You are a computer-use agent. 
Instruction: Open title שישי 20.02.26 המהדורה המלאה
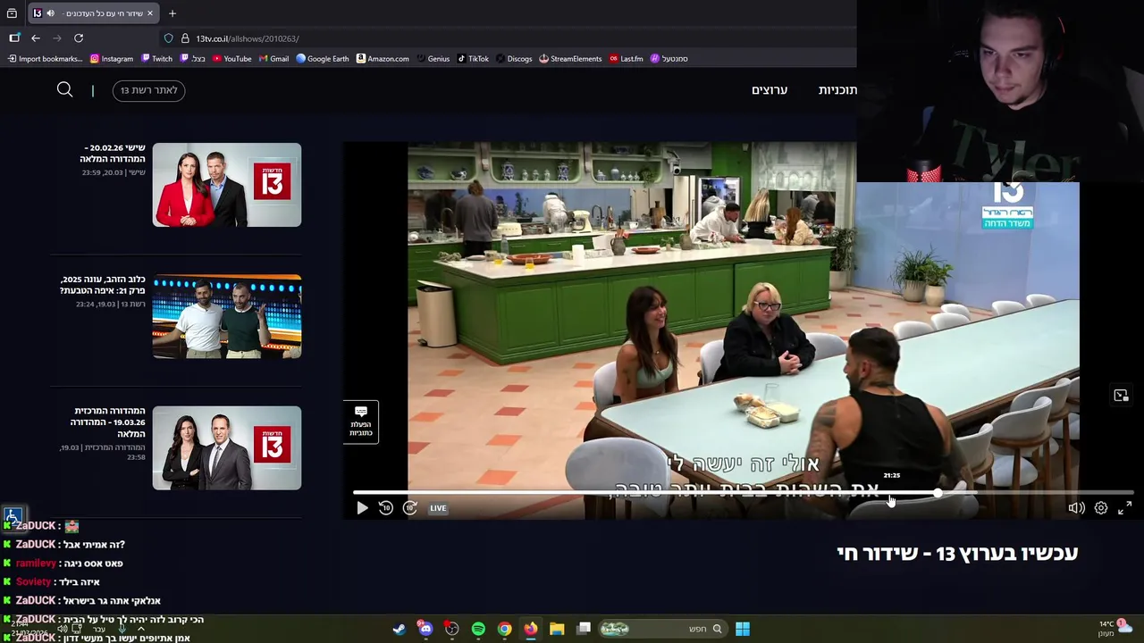click(113, 153)
